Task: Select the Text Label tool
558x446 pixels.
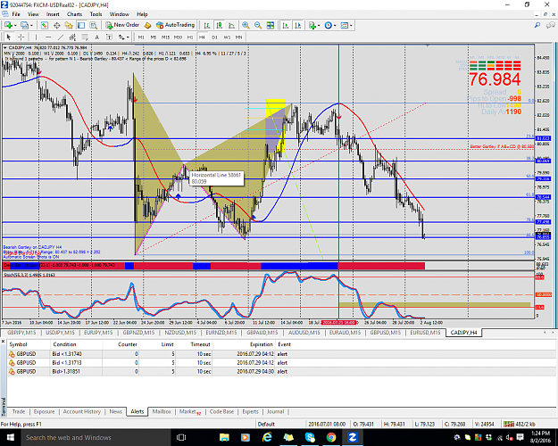Action: tap(109, 37)
